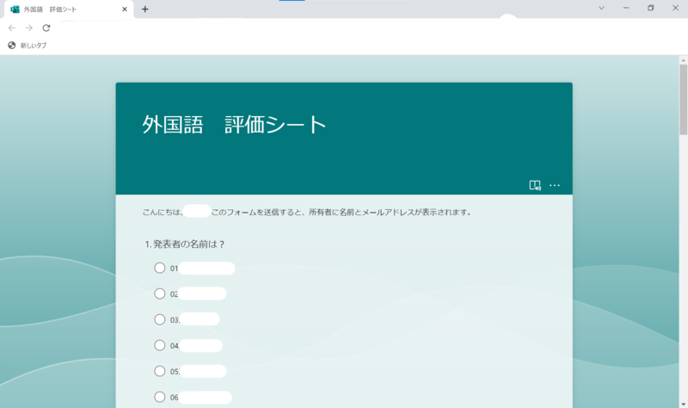
Task: Reload the page with the refresh icon
Action: click(46, 28)
